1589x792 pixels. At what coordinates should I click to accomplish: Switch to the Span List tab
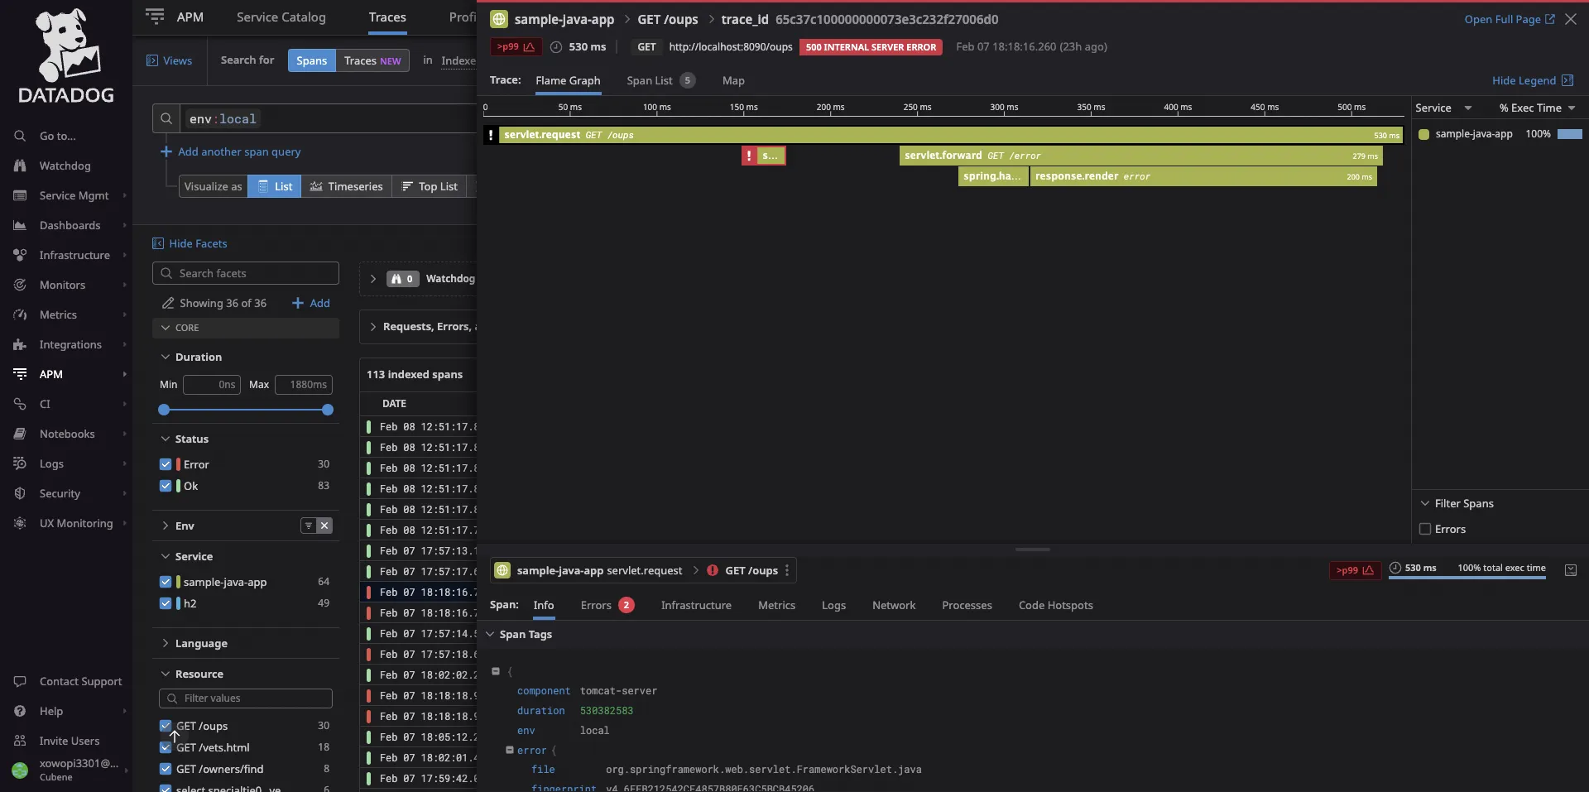pos(660,80)
